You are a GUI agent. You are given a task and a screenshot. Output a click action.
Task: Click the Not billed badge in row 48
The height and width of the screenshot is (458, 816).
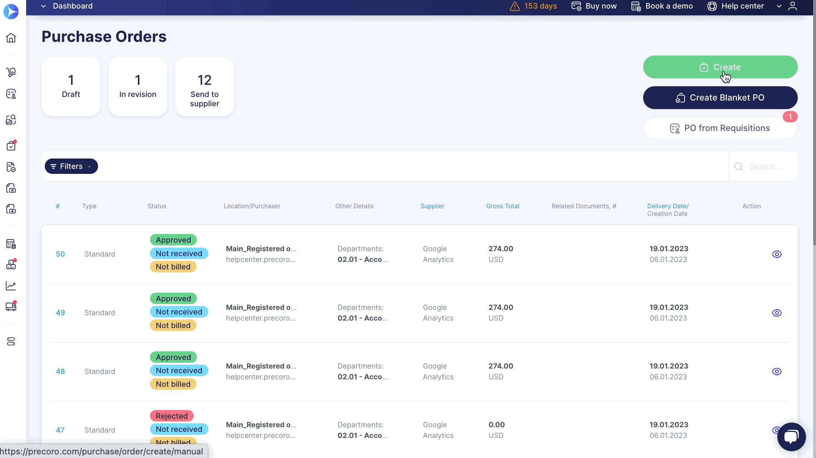[173, 384]
